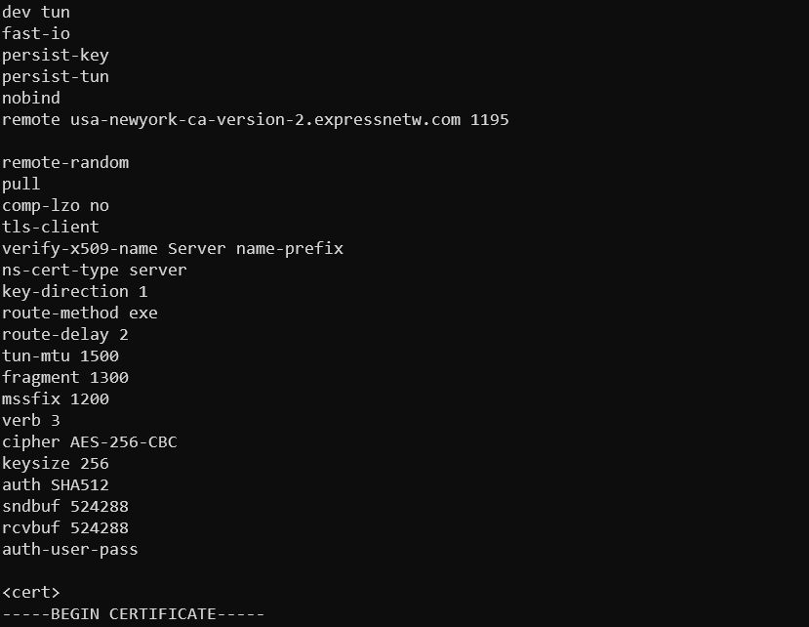The image size is (809, 627).
Task: Click the 'remote-random' line
Action: (65, 163)
